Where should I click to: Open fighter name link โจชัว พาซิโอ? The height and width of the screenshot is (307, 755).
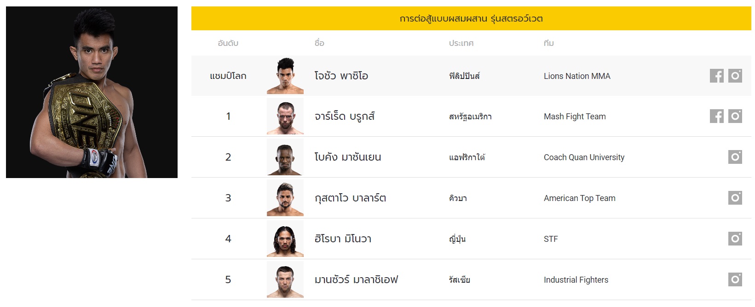pyautogui.click(x=341, y=76)
